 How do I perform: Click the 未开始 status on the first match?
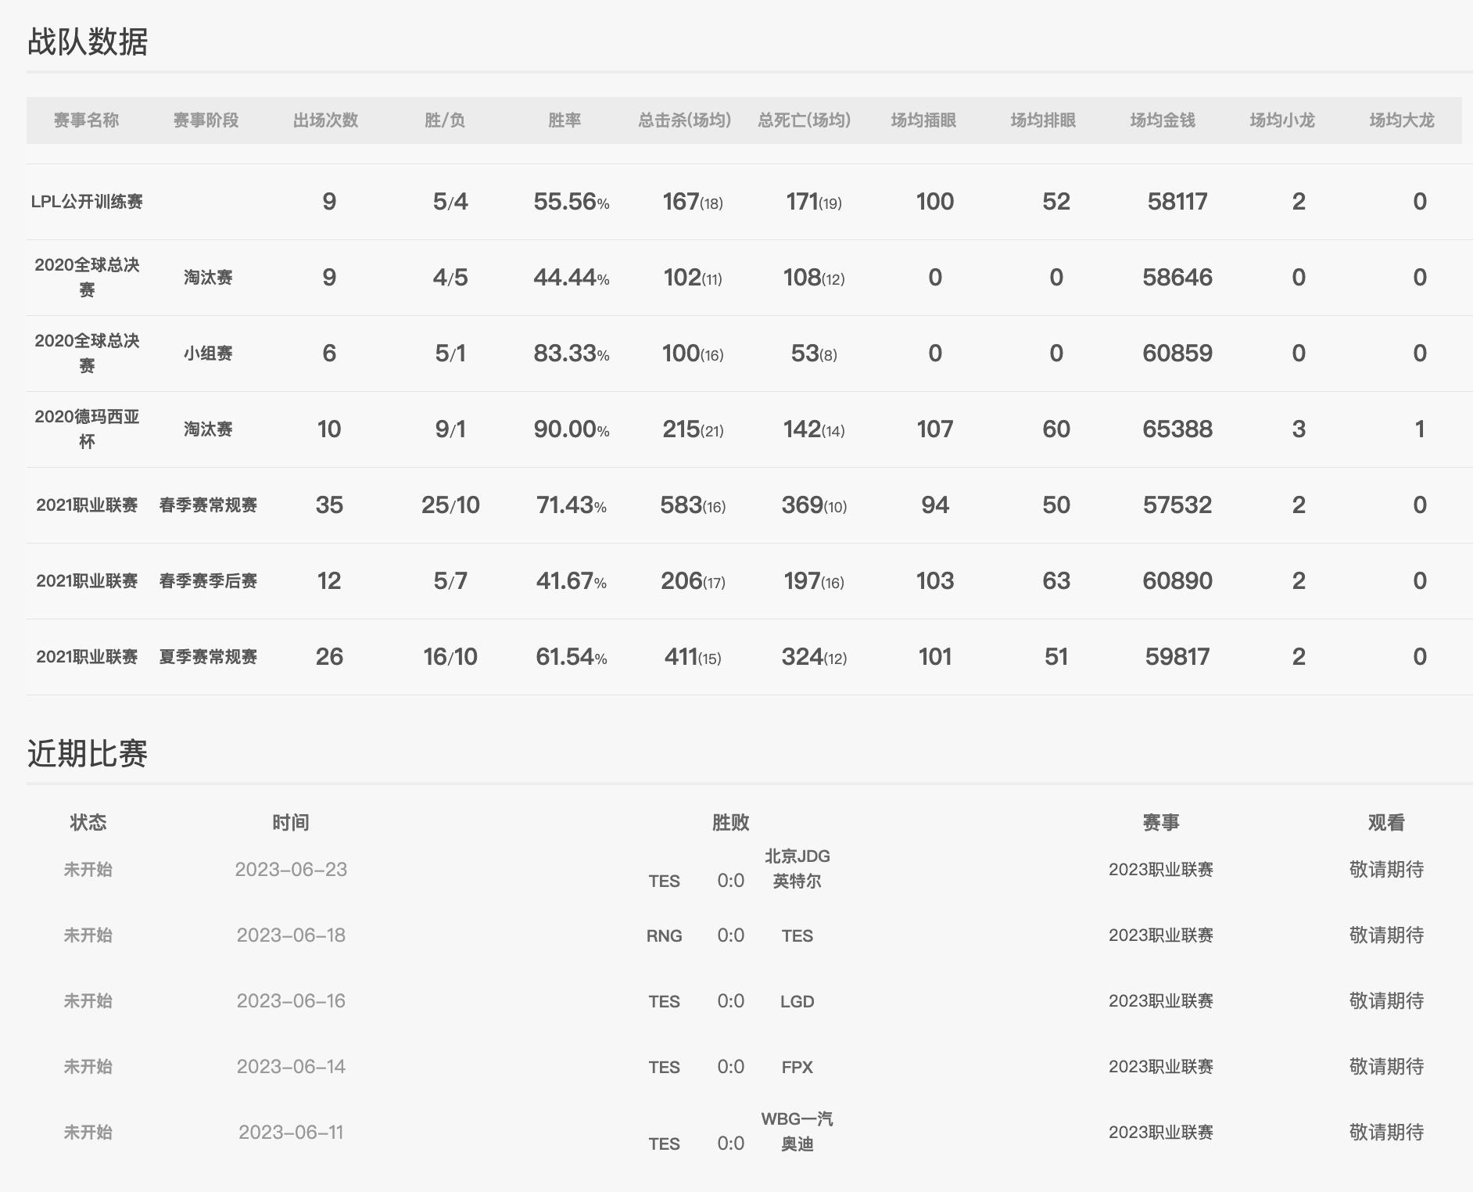click(x=88, y=869)
